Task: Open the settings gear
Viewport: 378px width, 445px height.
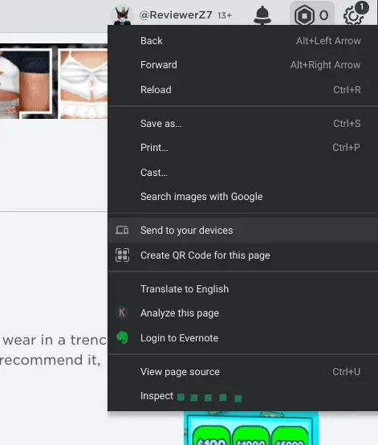Action: coord(353,16)
